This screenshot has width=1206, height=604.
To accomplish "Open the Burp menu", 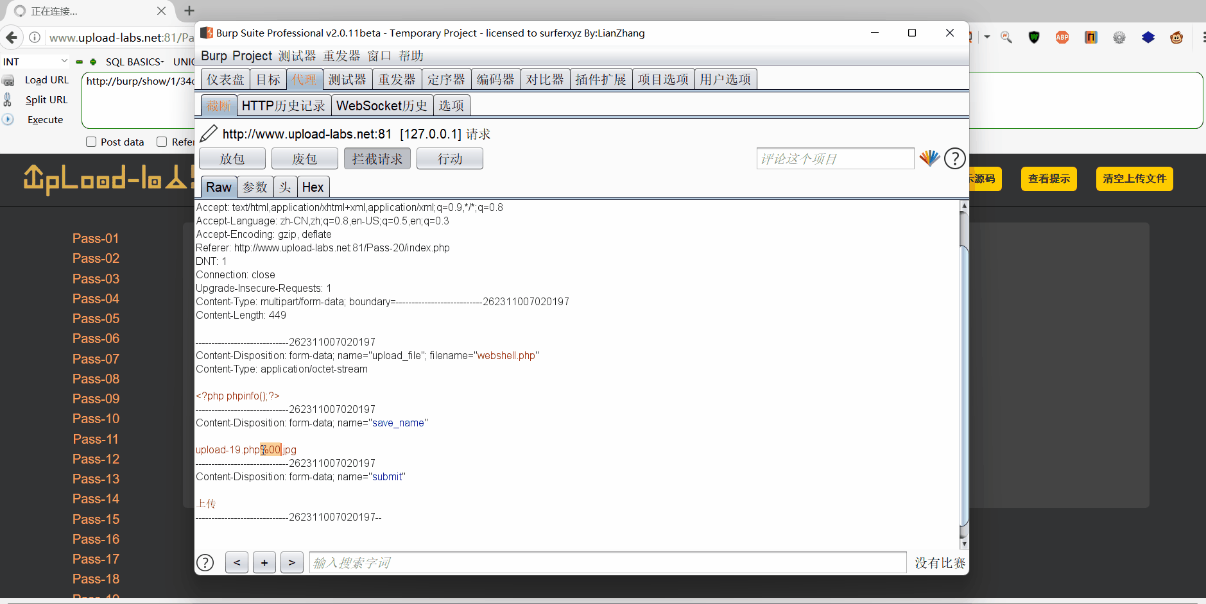I will [214, 56].
